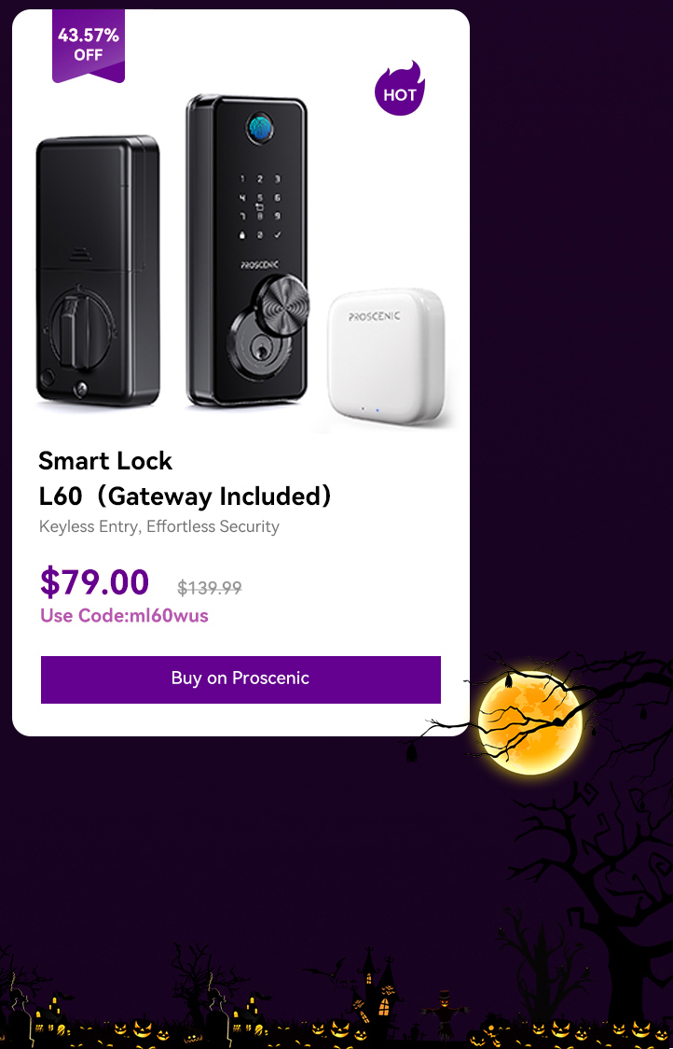Image resolution: width=673 pixels, height=1049 pixels.
Task: Click the blue fingerprint sensor on lock
Action: (259, 128)
